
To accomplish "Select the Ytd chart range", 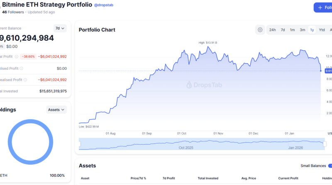I will [x=322, y=30].
